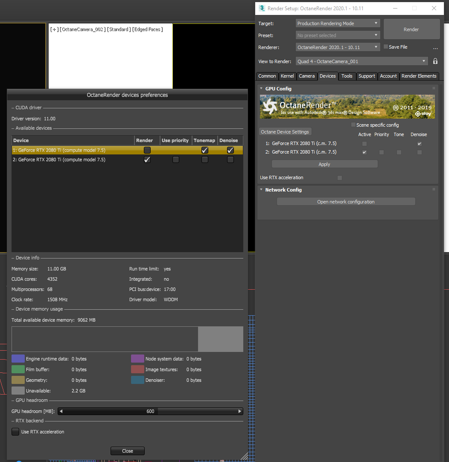Open the Renderer dropdown OctaneRender 2020.1
Image resolution: width=449 pixels, height=462 pixels.
338,47
